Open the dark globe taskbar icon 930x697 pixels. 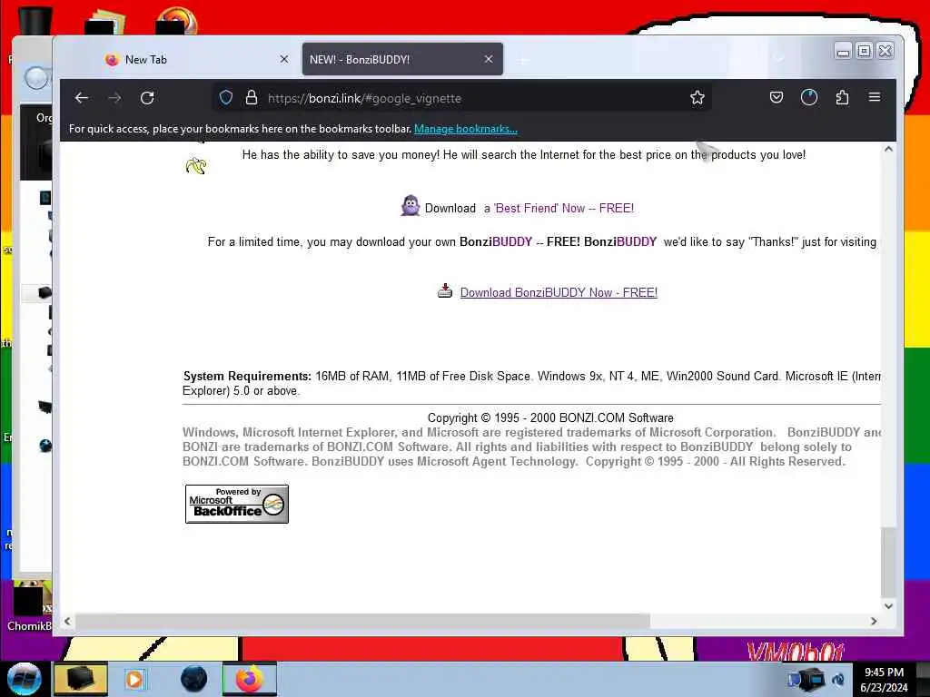[x=193, y=679]
